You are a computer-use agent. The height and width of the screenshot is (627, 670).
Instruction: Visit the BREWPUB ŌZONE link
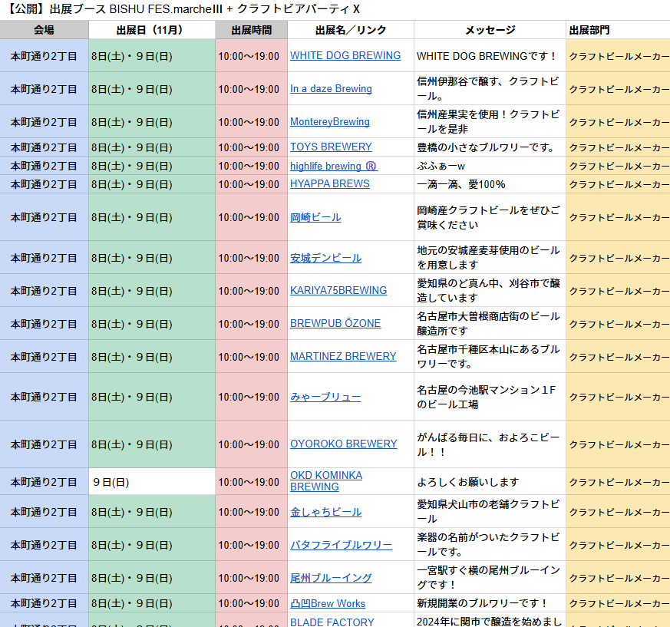(x=335, y=323)
